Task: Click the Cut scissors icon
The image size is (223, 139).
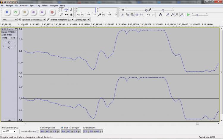Action: pos(123,15)
